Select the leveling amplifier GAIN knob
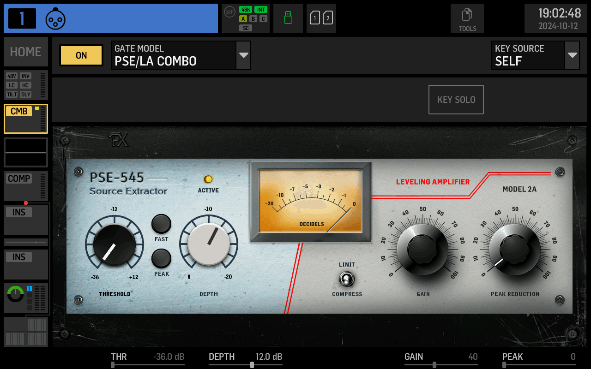Image resolution: width=591 pixels, height=369 pixels. coord(422,250)
